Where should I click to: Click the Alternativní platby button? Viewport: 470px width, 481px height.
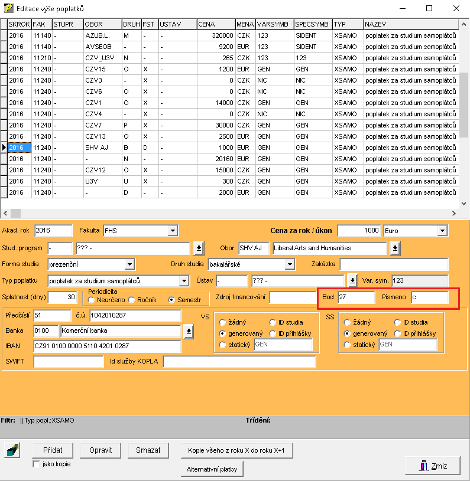point(212,469)
